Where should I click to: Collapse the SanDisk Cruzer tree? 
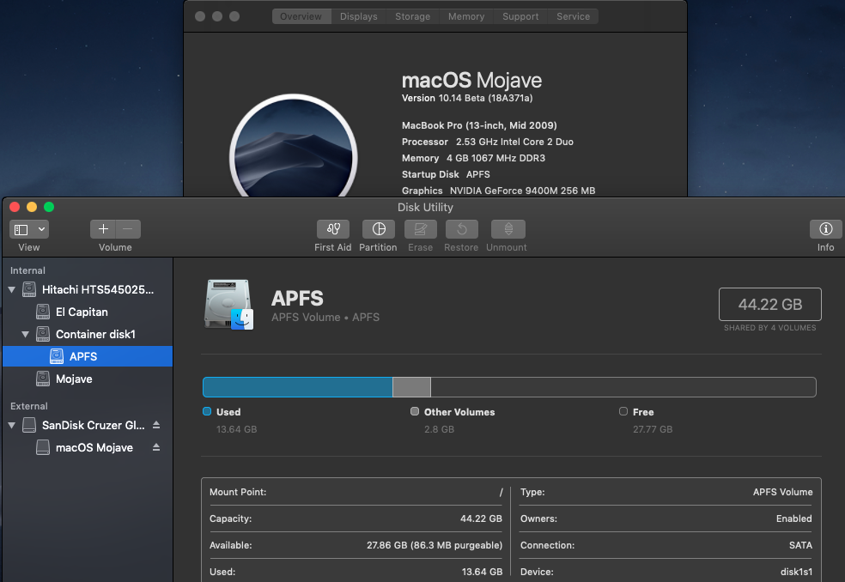[x=12, y=425]
